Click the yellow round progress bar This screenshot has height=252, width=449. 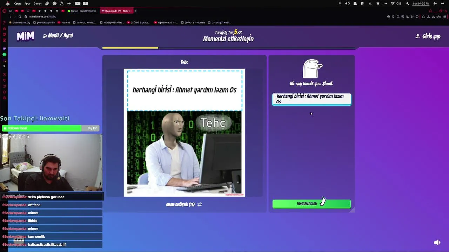coord(130,48)
